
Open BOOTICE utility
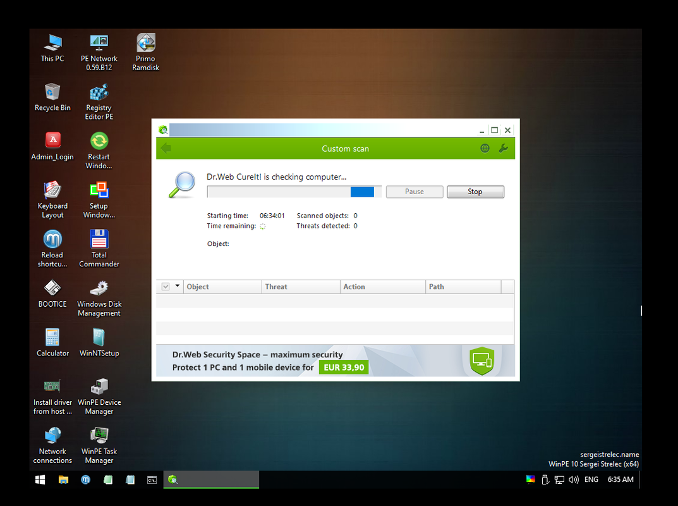tap(52, 294)
